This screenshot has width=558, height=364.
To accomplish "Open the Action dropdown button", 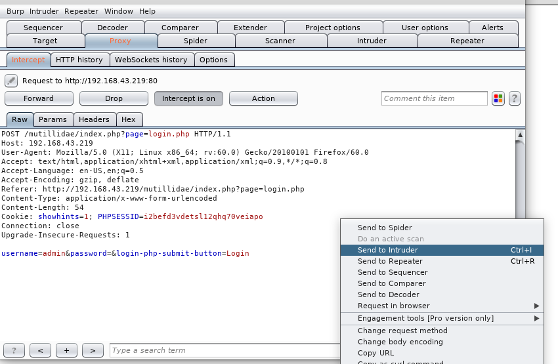I will [263, 98].
